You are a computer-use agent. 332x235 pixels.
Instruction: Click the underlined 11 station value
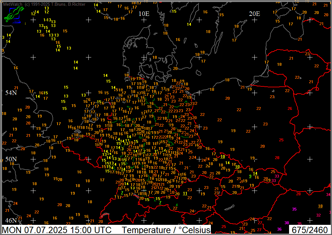click(x=185, y=193)
